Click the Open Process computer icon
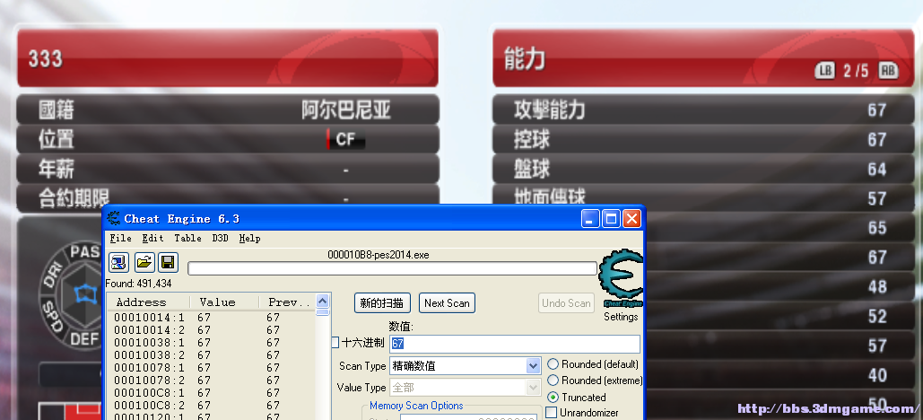The image size is (923, 420). click(x=118, y=262)
